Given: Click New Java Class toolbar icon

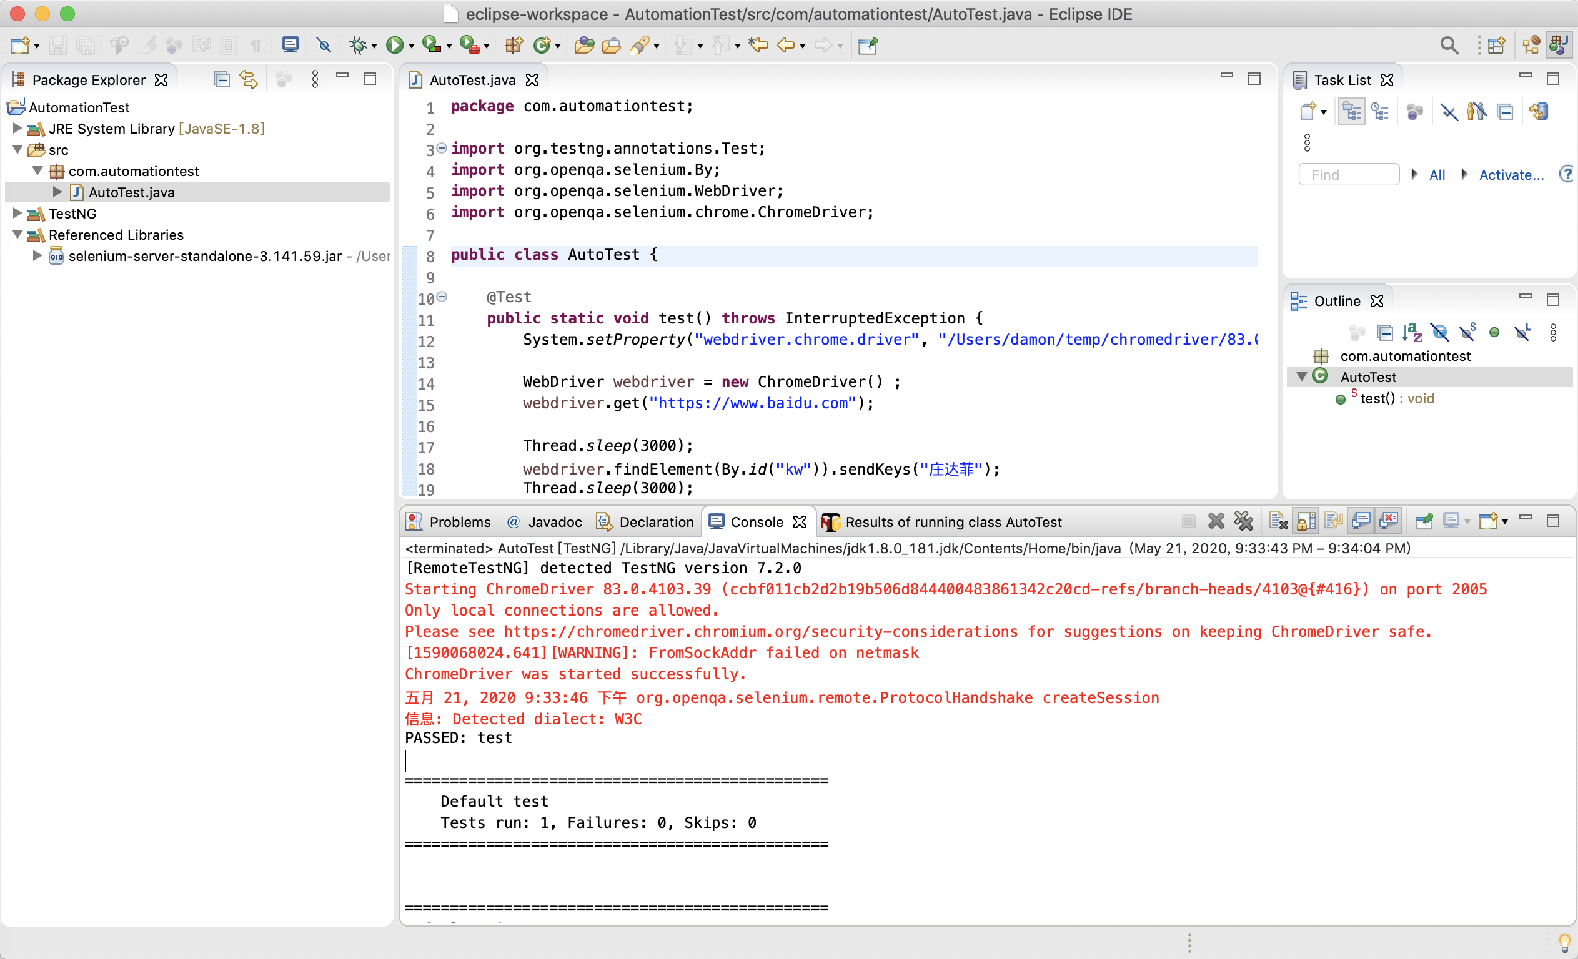Looking at the screenshot, I should 542,45.
